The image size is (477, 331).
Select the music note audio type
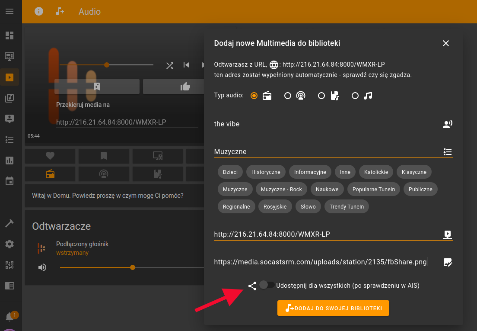pyautogui.click(x=355, y=96)
